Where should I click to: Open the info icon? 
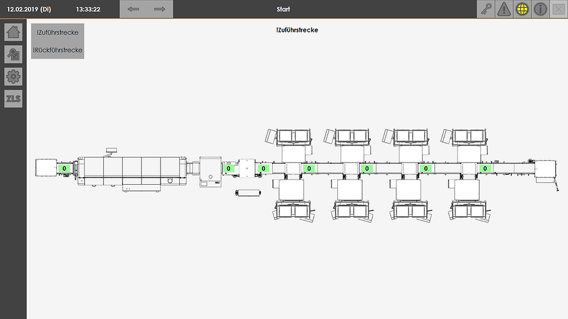[540, 9]
